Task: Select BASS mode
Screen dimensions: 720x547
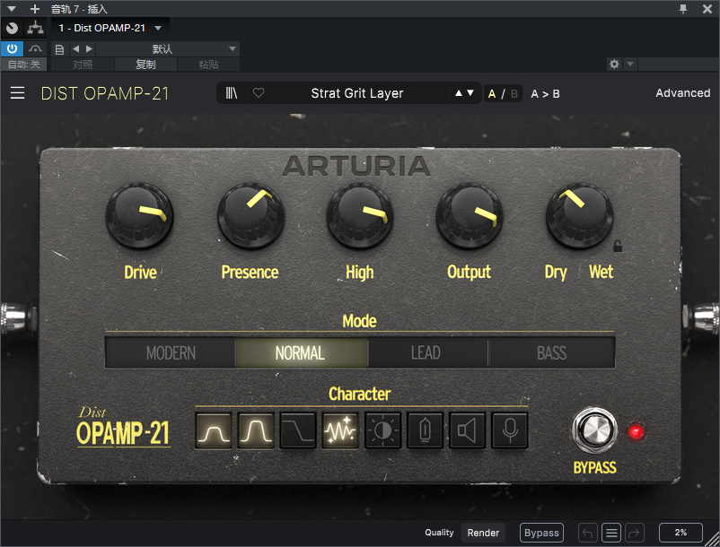Action: point(551,352)
